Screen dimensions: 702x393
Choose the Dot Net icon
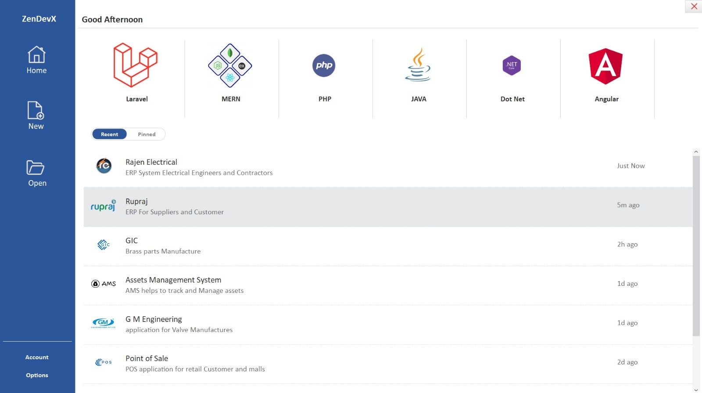pos(512,65)
